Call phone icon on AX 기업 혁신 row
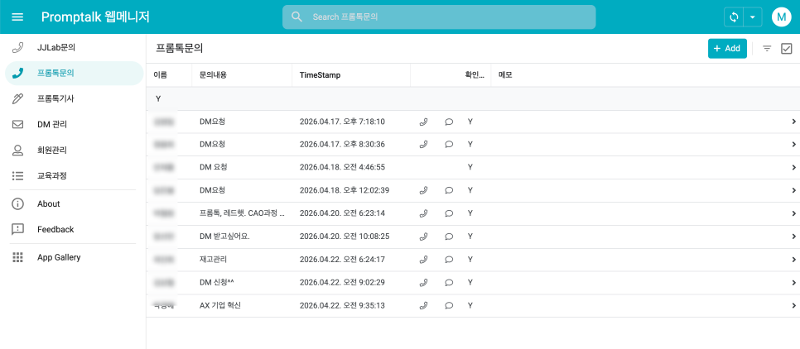 pyautogui.click(x=422, y=306)
